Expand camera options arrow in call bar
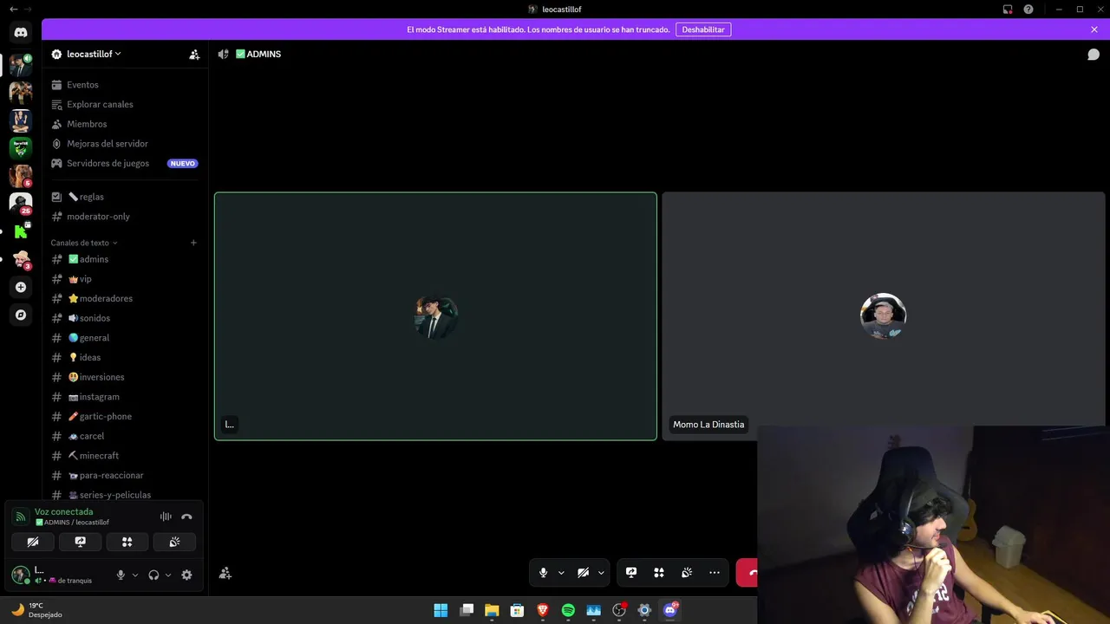Viewport: 1110px width, 624px height. (x=601, y=573)
